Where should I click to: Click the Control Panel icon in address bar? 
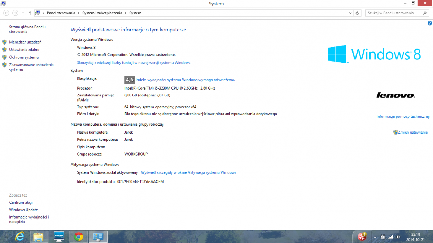coord(38,13)
